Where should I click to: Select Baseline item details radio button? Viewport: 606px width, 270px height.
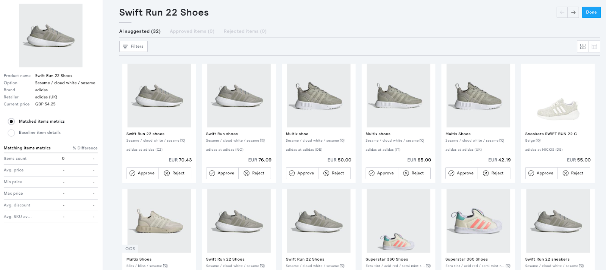[11, 133]
